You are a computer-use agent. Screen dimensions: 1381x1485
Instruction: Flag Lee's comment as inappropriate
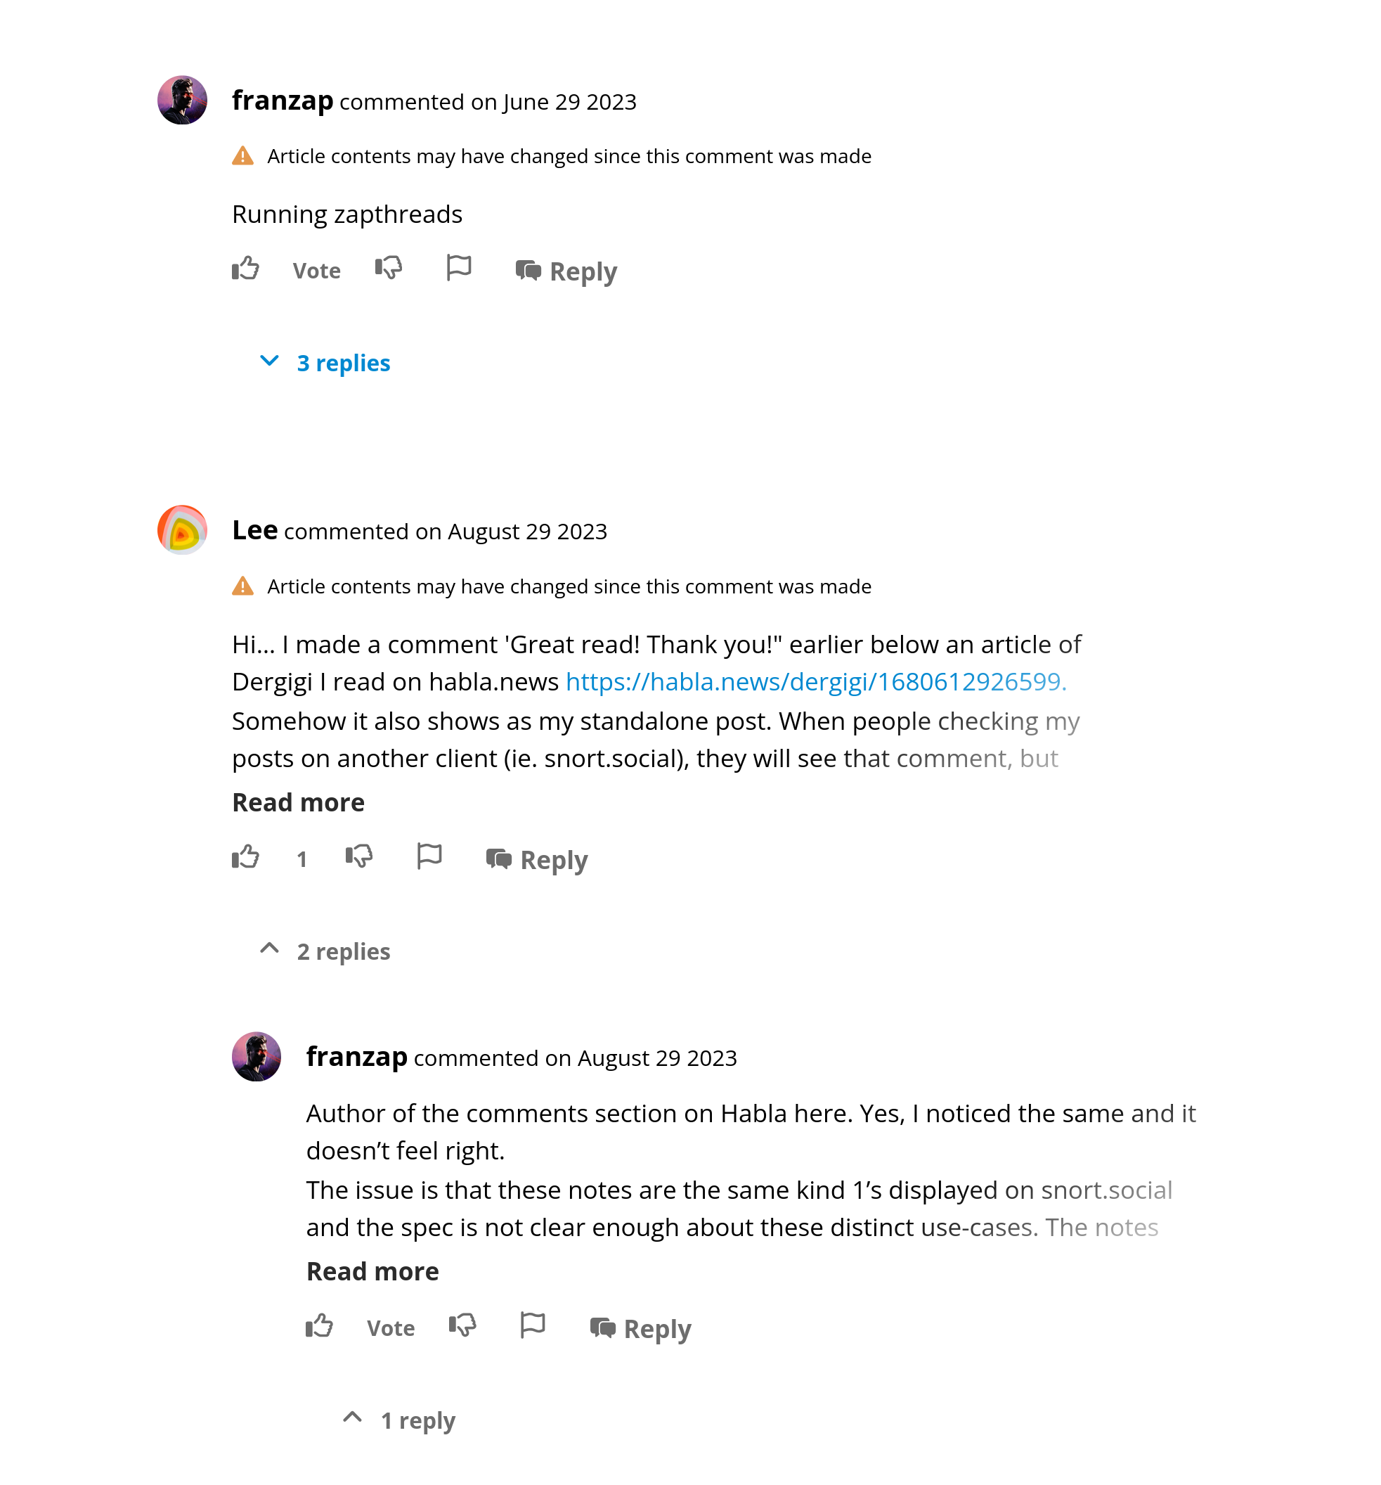(x=429, y=856)
